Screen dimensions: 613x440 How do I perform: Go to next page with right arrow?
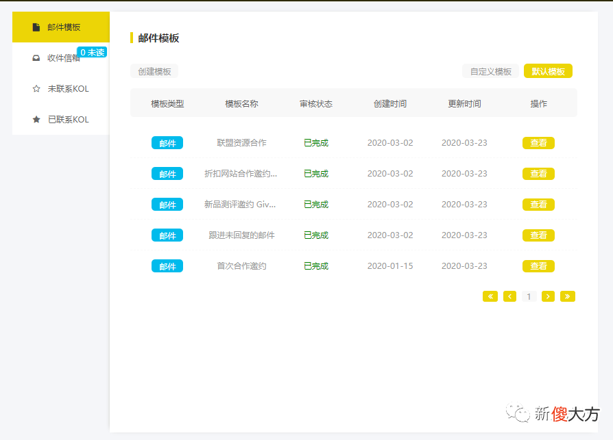[x=548, y=296]
